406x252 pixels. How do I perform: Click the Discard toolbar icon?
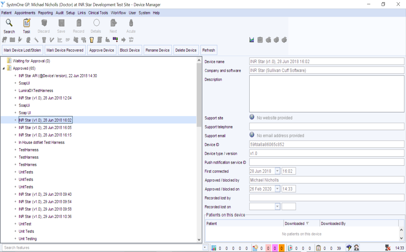tap(44, 23)
